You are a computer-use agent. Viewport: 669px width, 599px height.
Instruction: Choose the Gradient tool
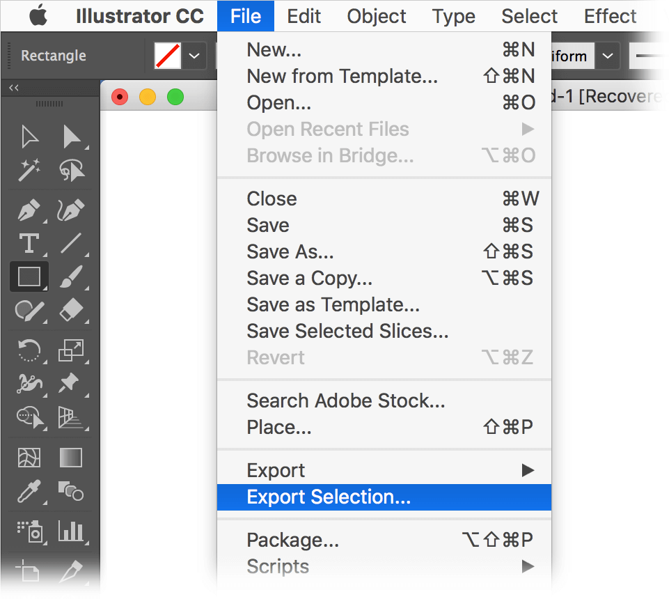coord(71,458)
